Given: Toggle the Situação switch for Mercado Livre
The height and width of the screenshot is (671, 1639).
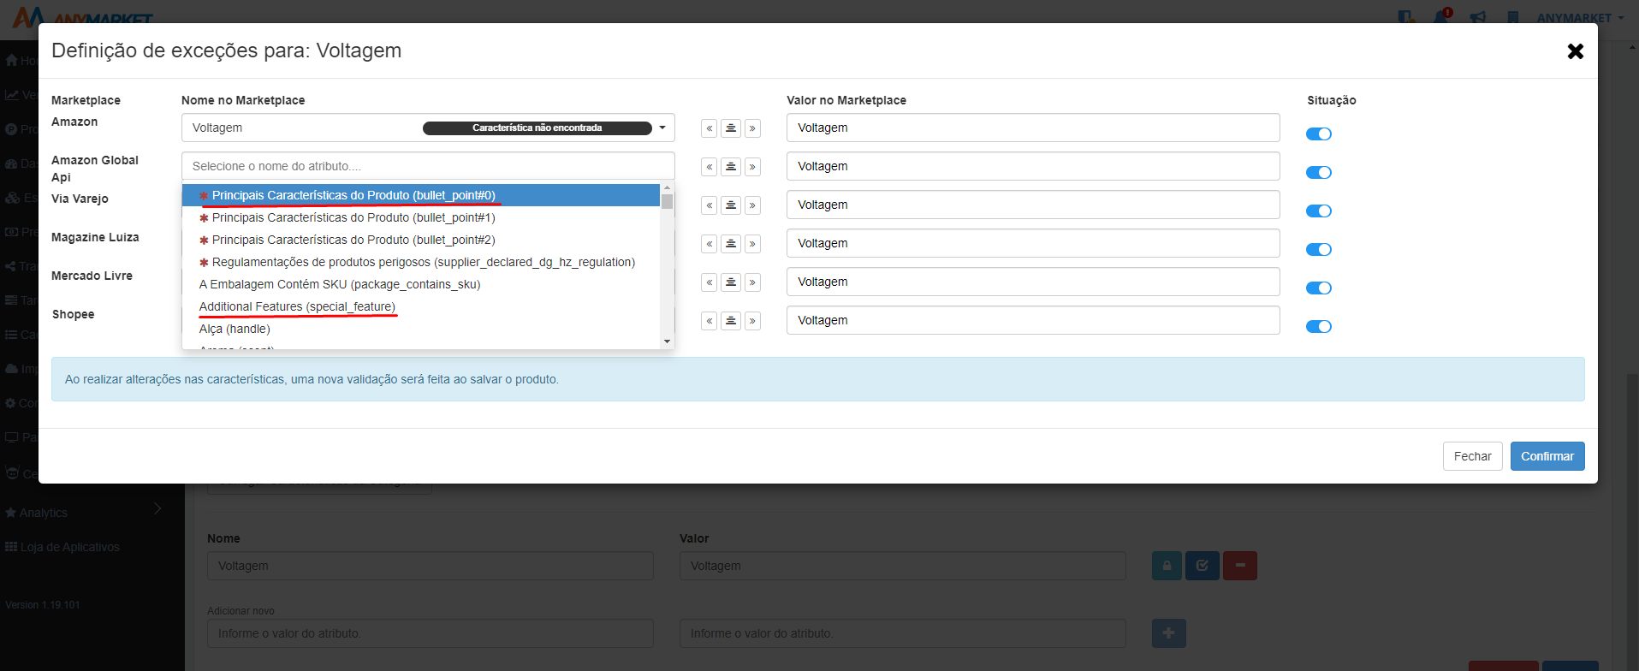Looking at the screenshot, I should [1319, 288].
